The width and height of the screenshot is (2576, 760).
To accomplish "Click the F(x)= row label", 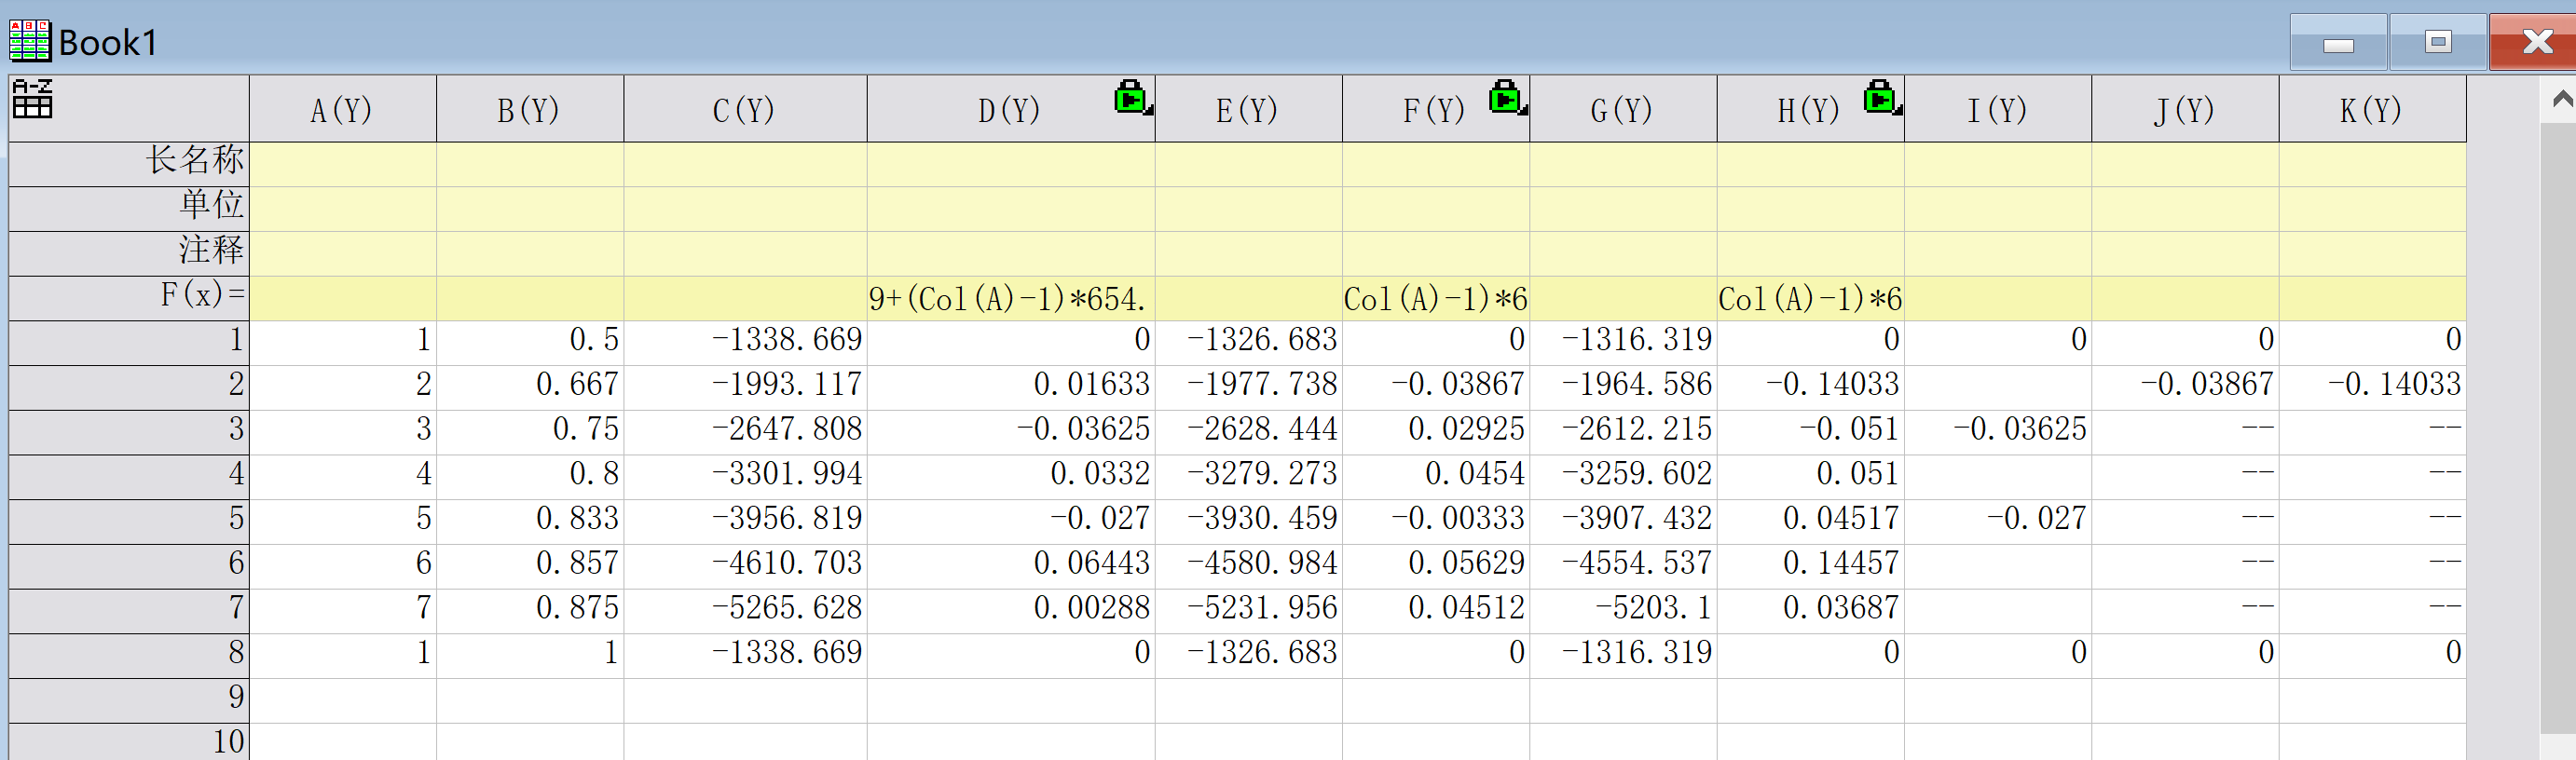I will tap(128, 296).
